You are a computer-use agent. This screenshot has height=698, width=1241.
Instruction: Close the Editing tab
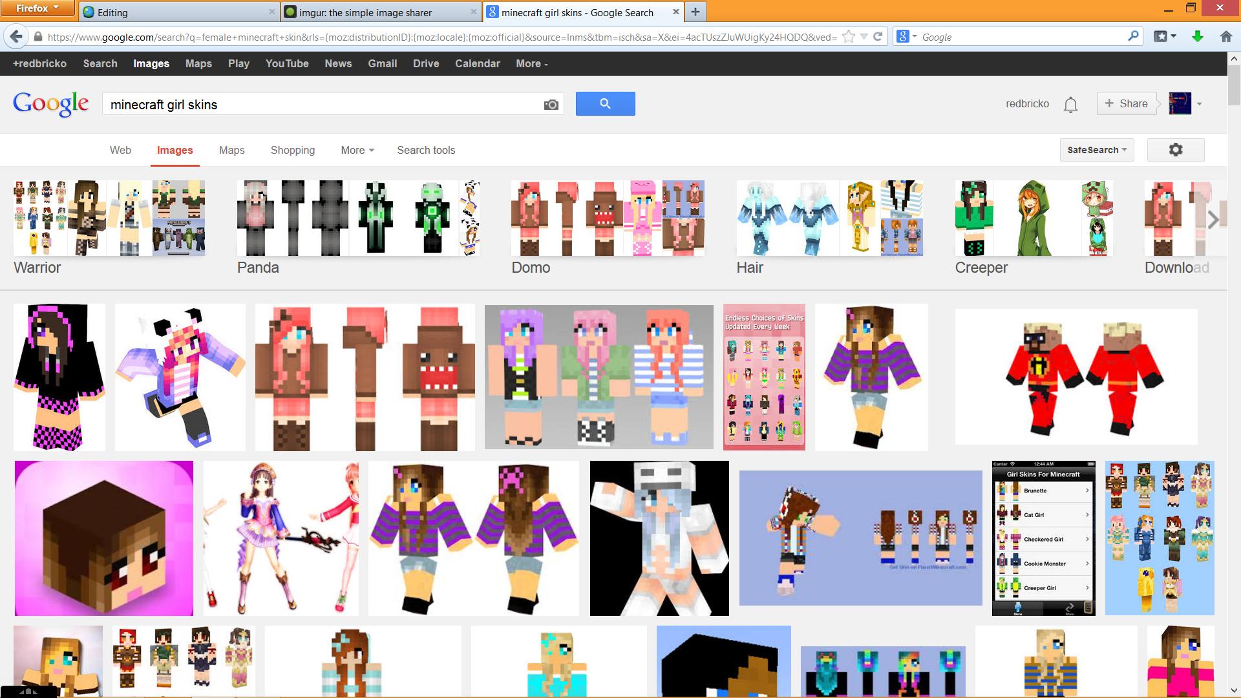click(x=272, y=12)
